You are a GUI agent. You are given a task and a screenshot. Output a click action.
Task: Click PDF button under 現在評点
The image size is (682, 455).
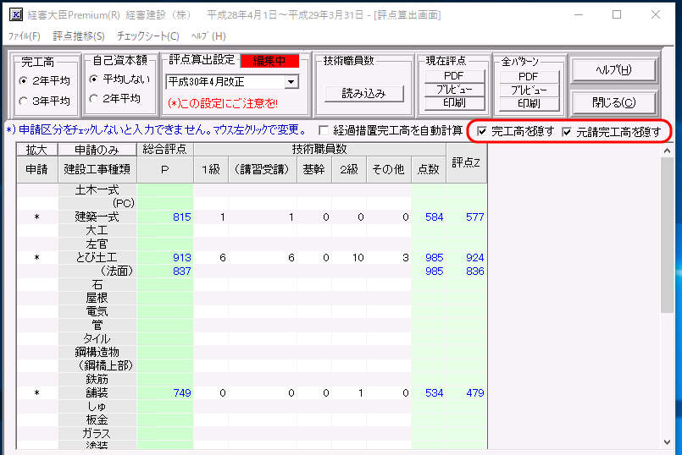454,76
